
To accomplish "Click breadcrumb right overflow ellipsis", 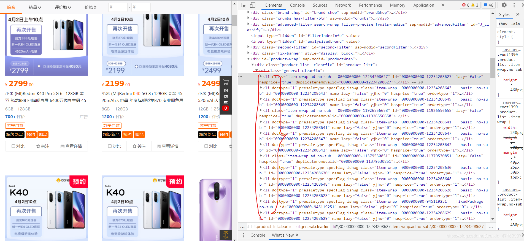I will click(x=491, y=227).
